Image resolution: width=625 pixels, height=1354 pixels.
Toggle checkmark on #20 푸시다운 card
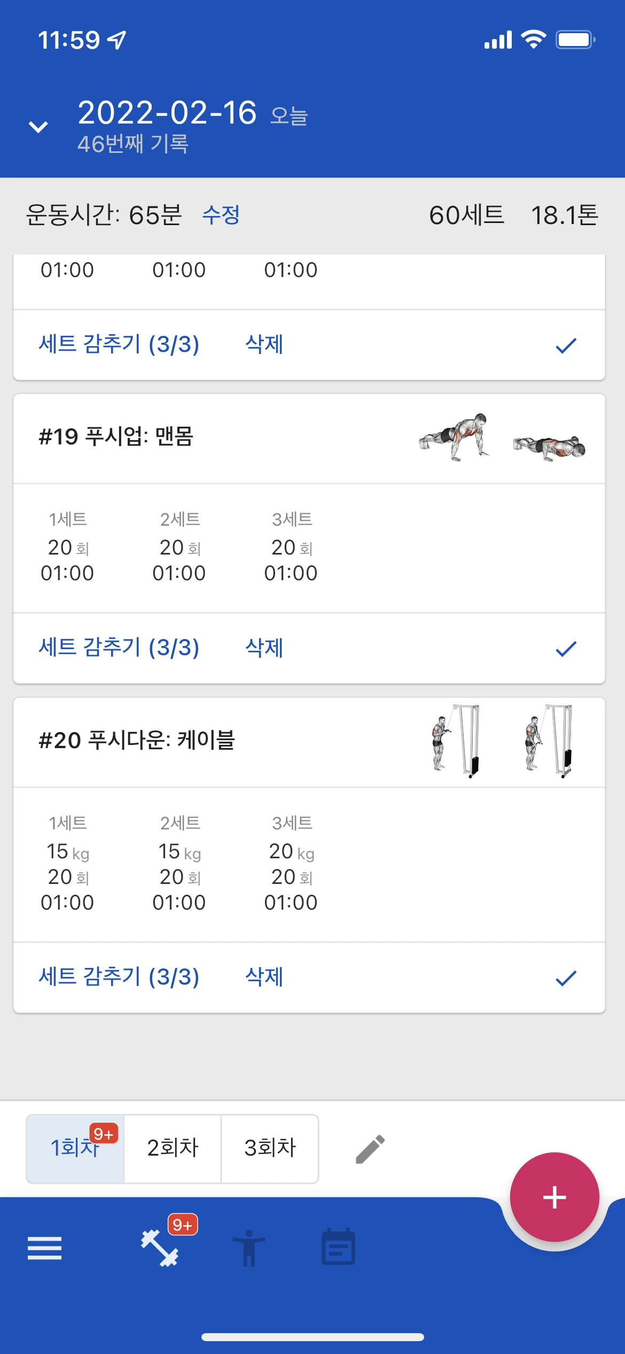[x=566, y=978]
